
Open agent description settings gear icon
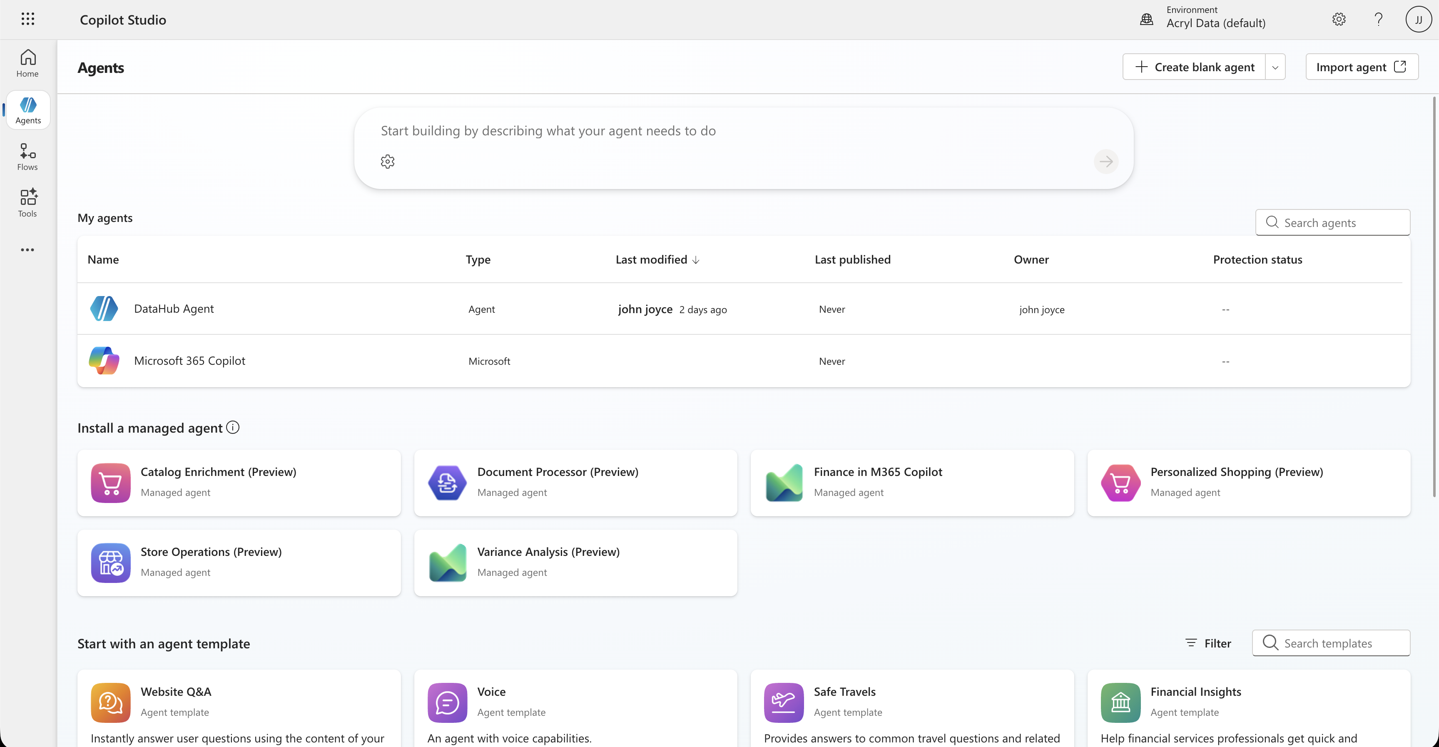pos(388,162)
